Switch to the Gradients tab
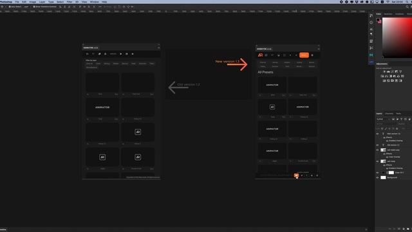 coord(399,14)
